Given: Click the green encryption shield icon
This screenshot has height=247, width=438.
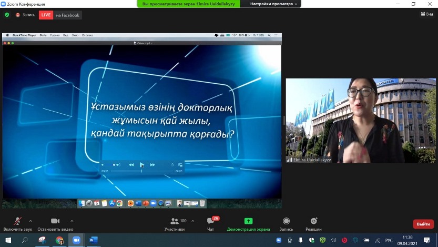Looking at the screenshot, I should tap(7, 15).
